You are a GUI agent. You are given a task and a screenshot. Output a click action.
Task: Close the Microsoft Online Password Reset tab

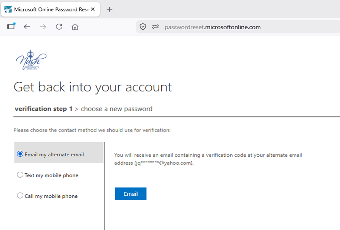93,9
